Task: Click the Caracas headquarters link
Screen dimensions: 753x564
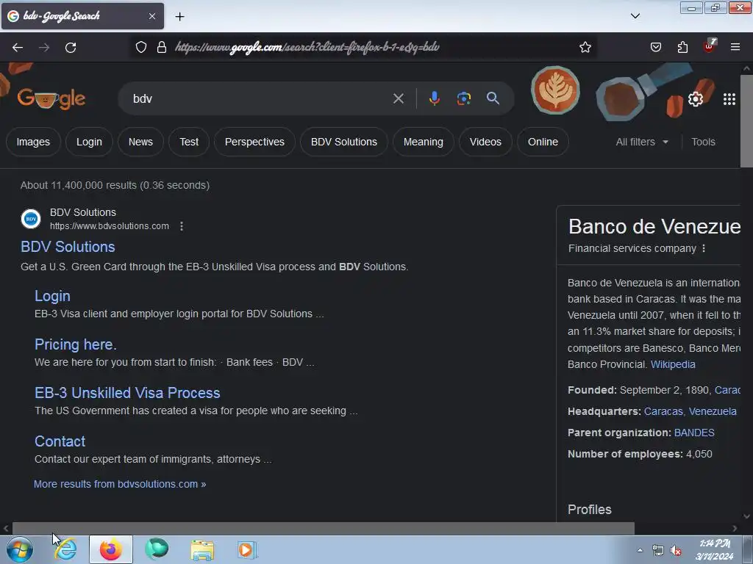Action: 663,411
